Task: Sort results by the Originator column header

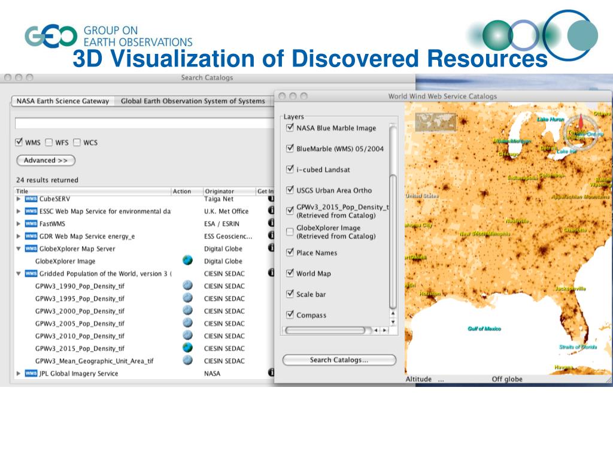Action: (229, 191)
